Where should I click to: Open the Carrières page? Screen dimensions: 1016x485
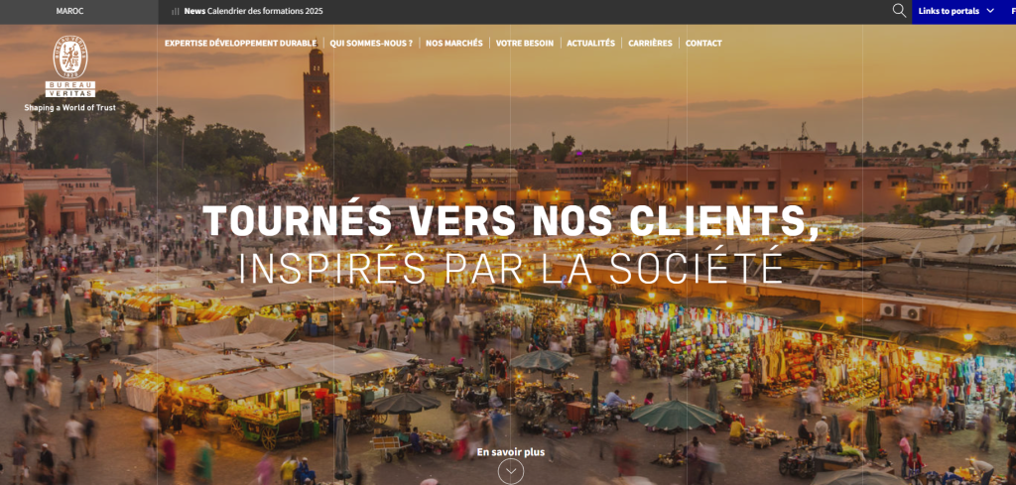tap(650, 44)
